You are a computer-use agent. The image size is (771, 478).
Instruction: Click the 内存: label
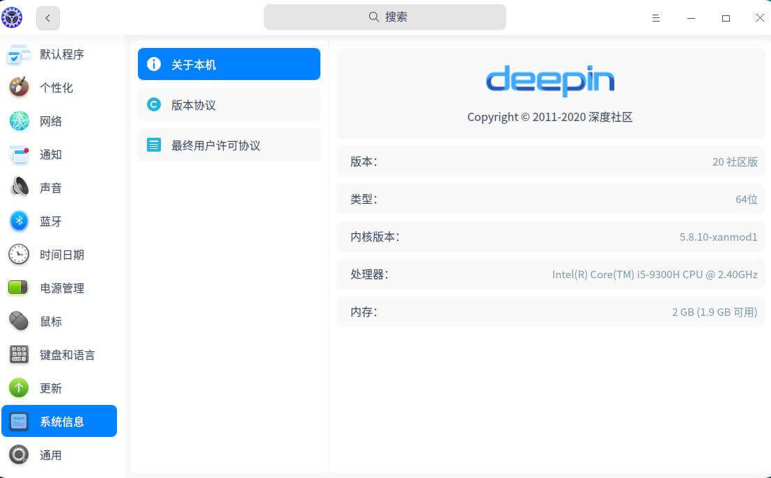(x=364, y=312)
